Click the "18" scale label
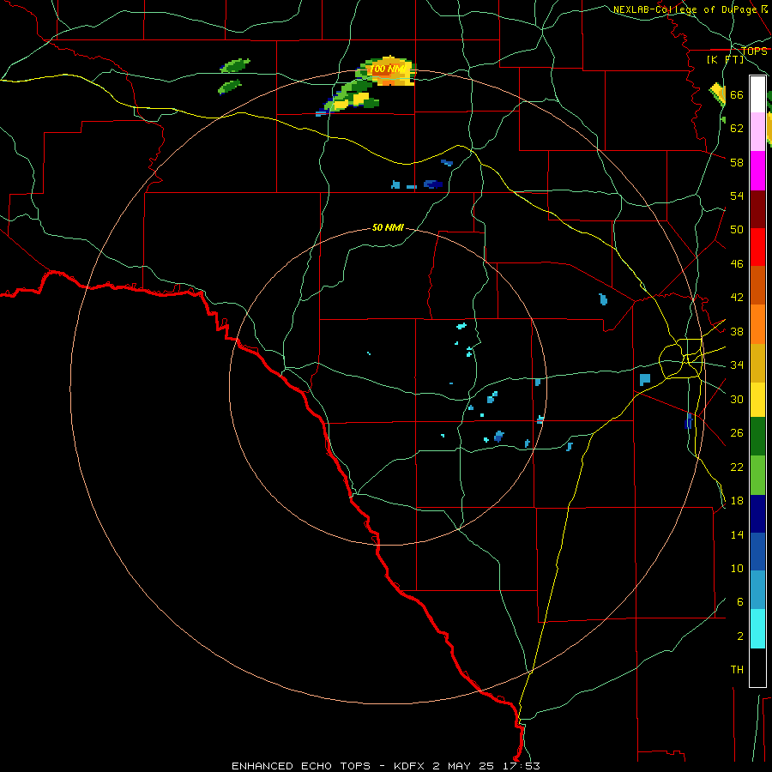Screen dimensions: 772x772 pos(737,501)
